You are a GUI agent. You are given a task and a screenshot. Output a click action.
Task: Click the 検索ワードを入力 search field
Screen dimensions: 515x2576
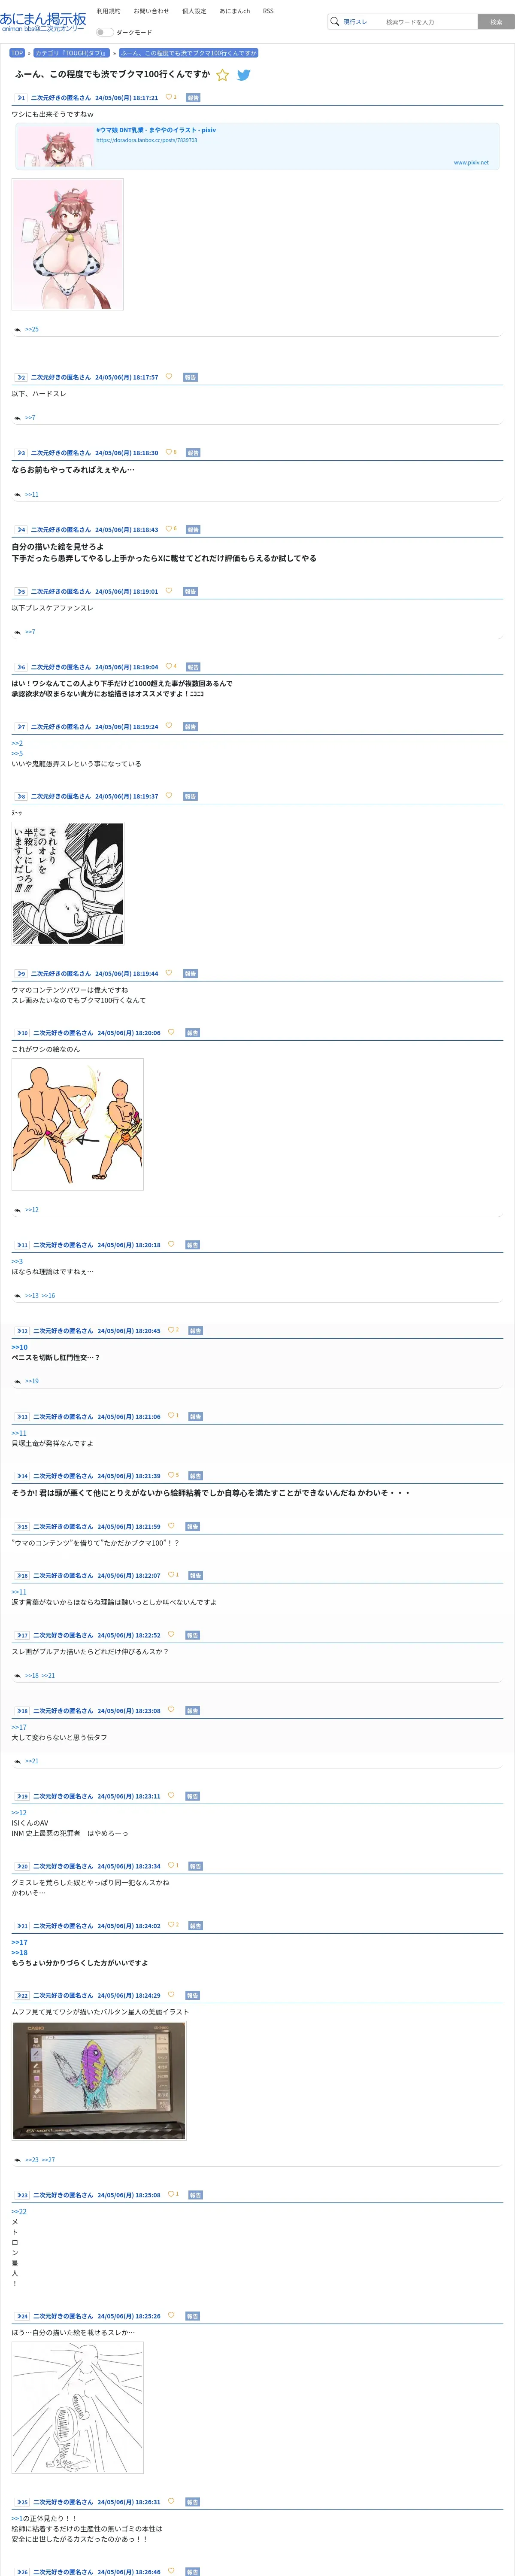429,22
